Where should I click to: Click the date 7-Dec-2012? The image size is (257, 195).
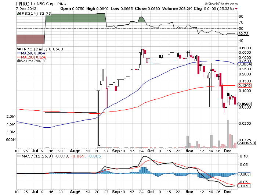tap(26, 8)
